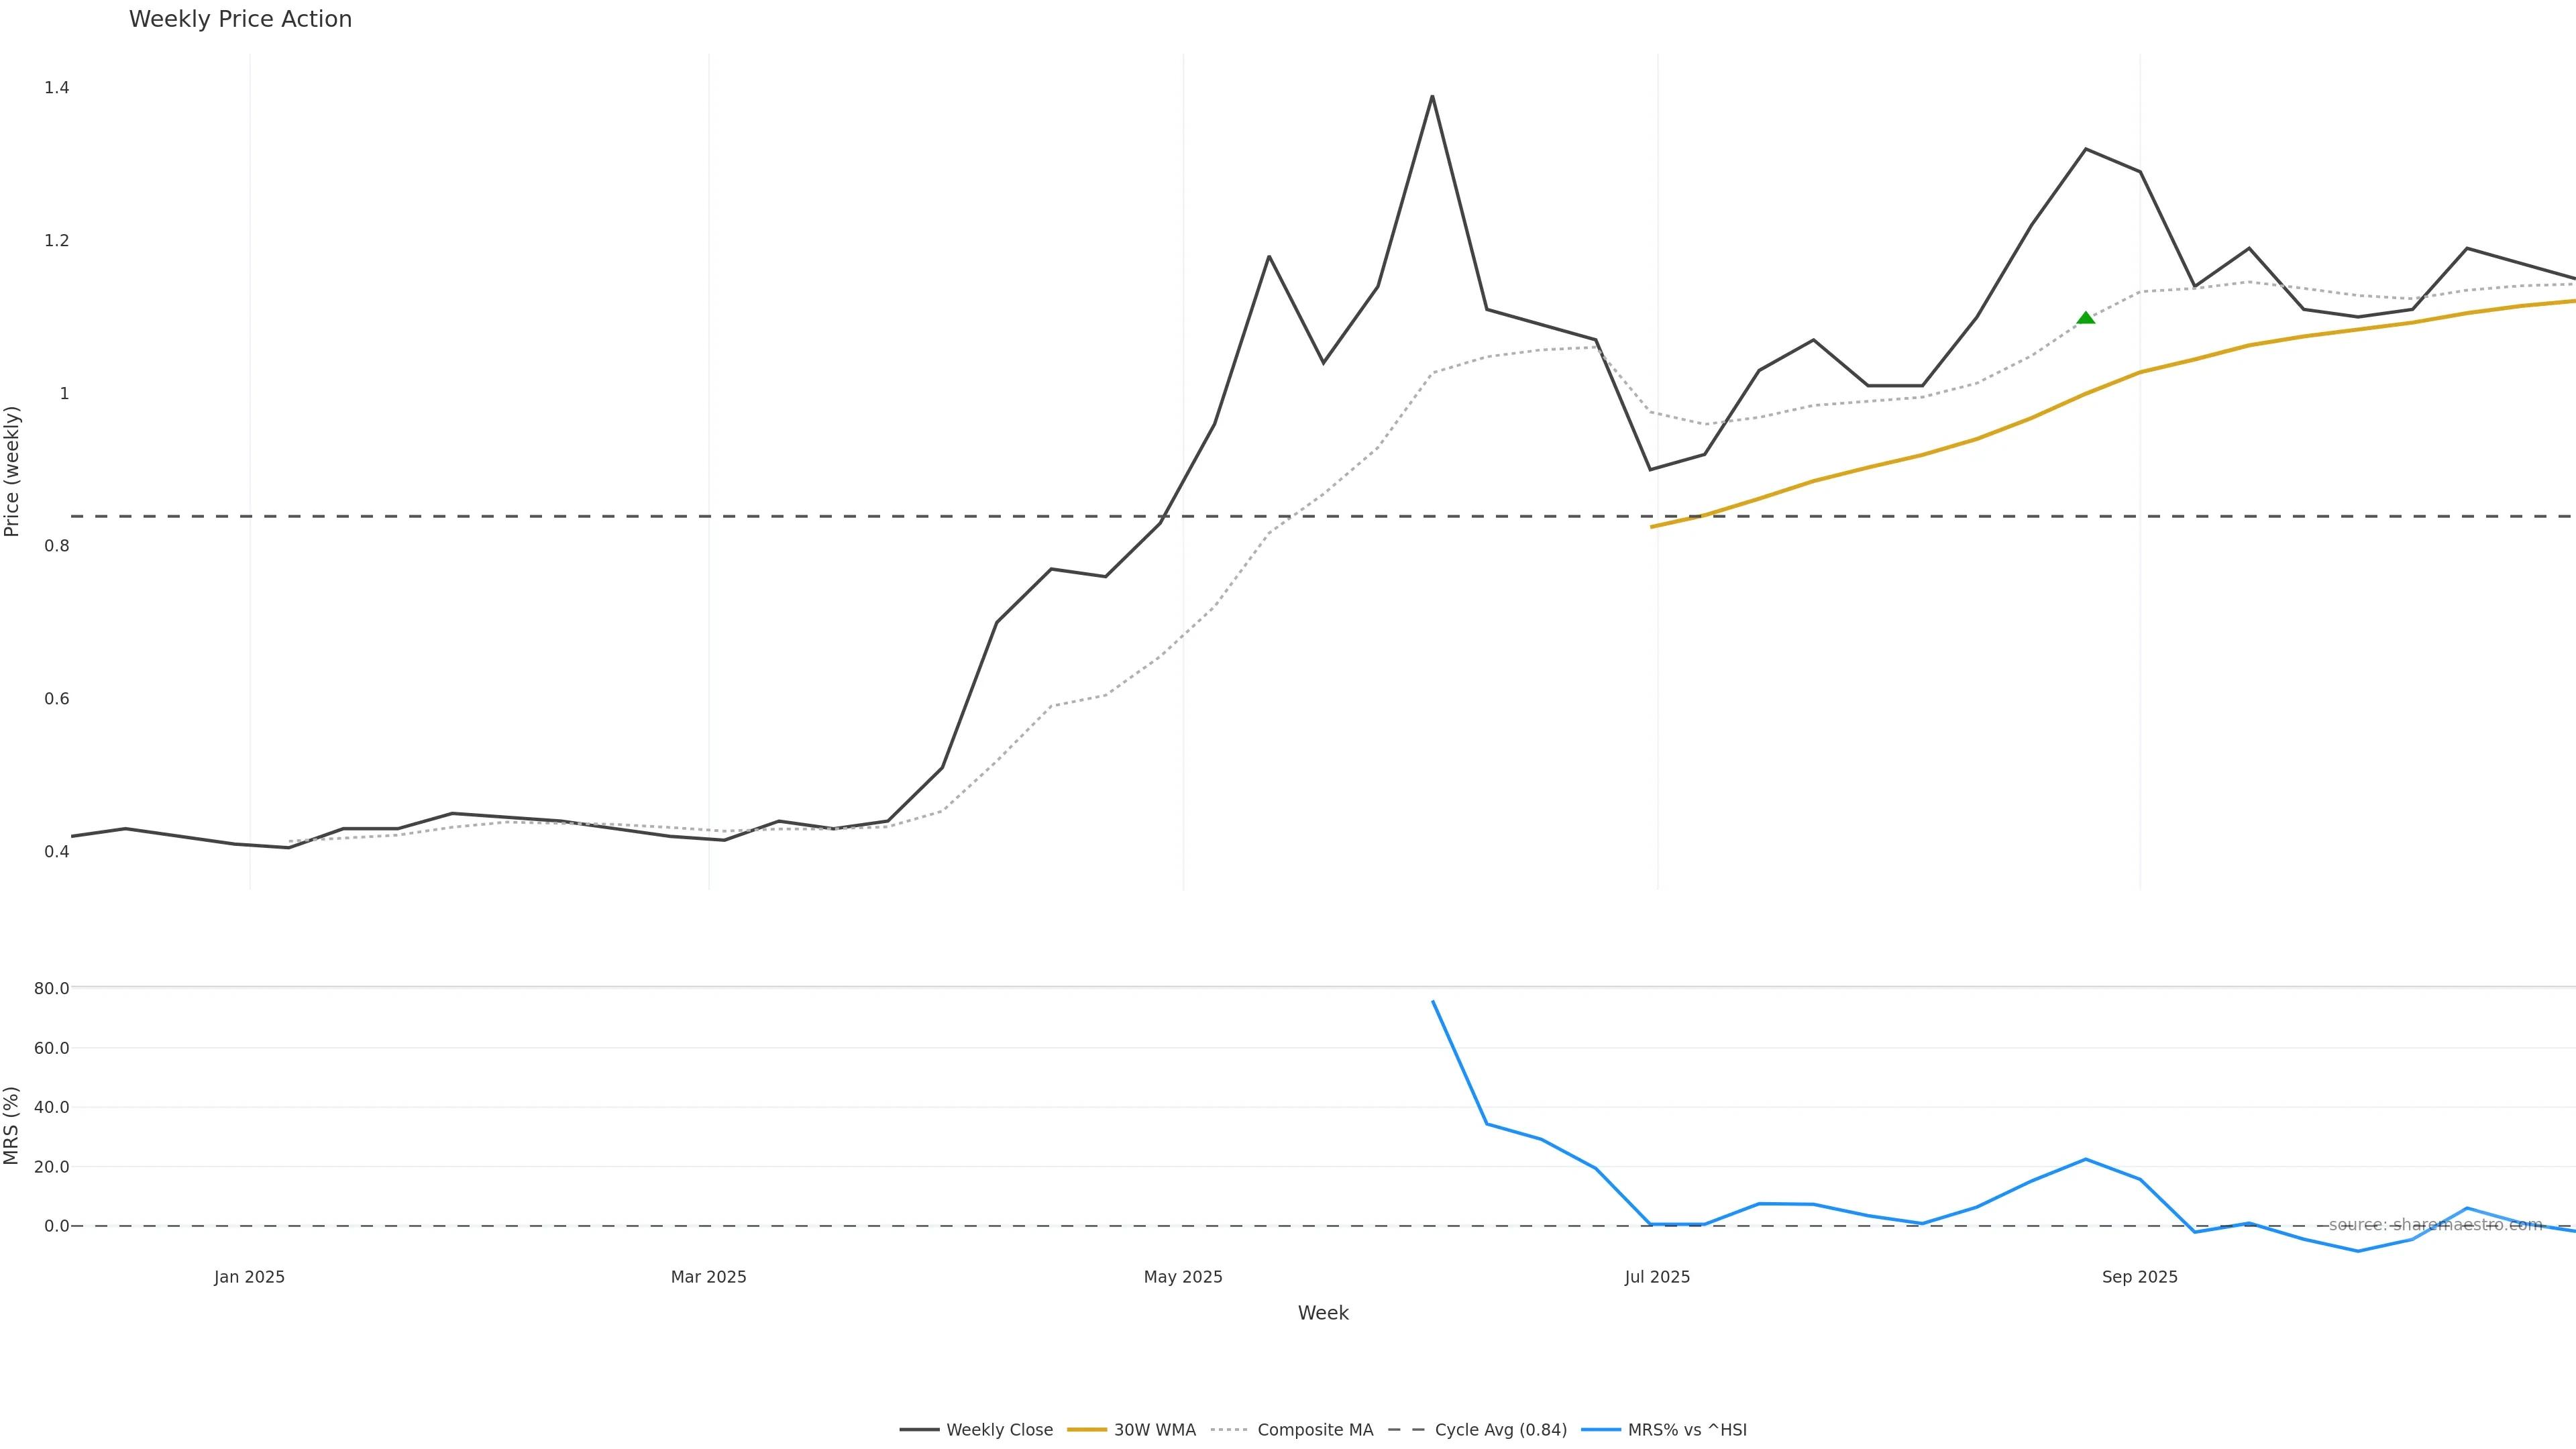The height and width of the screenshot is (1449, 2576).
Task: Click the Week x-axis title
Action: (1323, 1313)
